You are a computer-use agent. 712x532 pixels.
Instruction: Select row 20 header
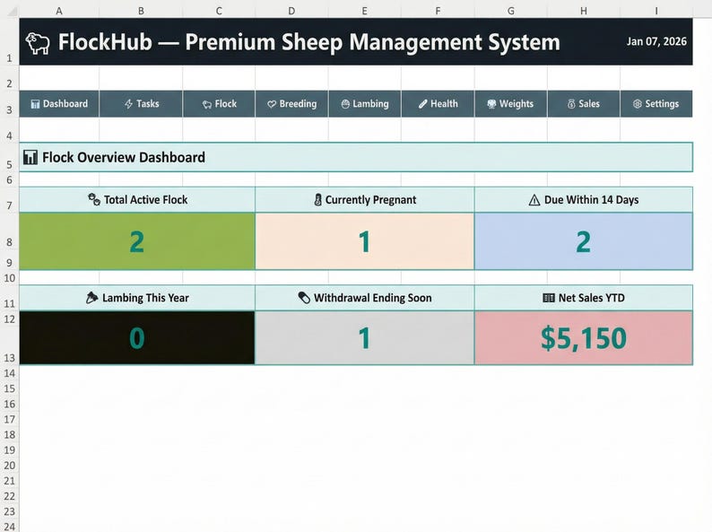9,466
